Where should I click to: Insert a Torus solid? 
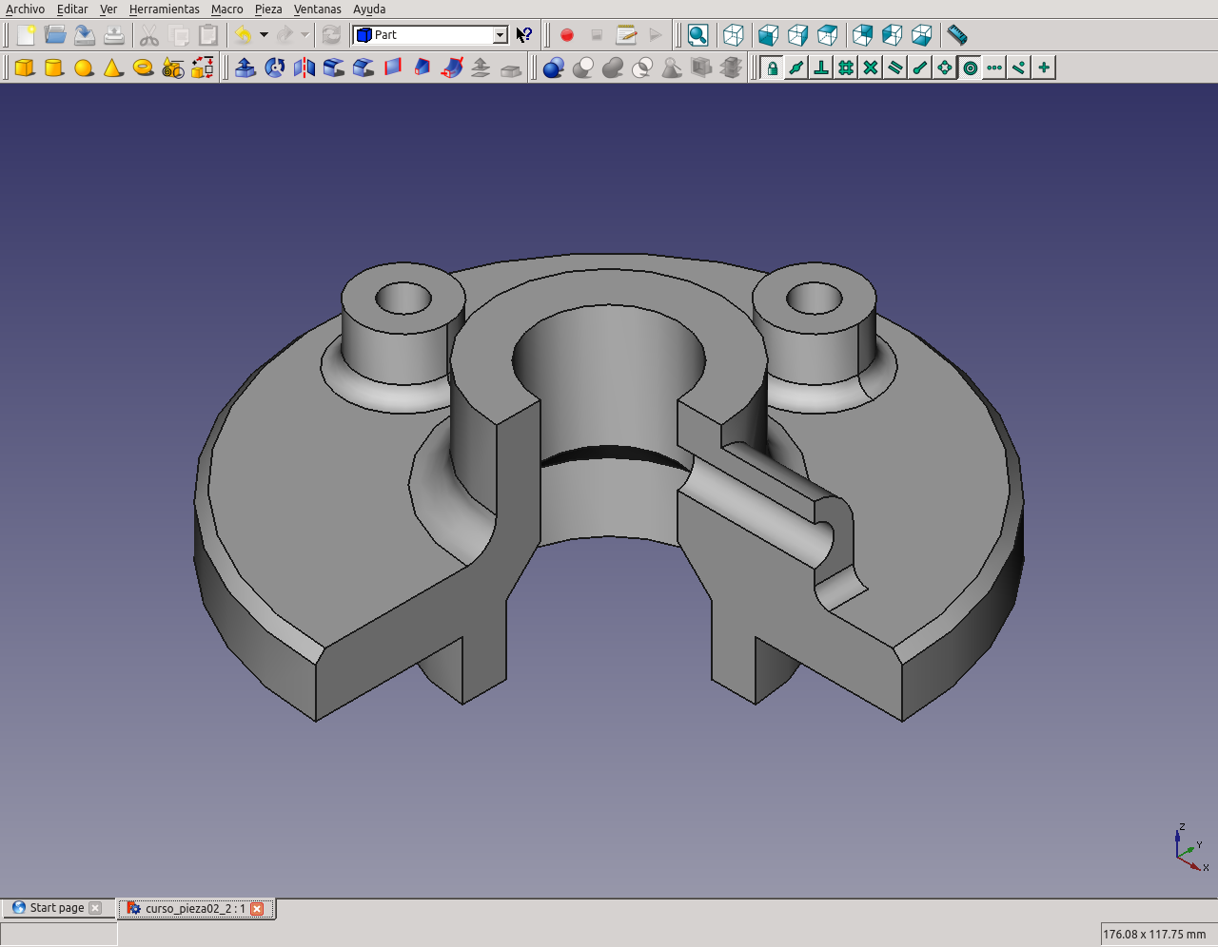click(143, 68)
